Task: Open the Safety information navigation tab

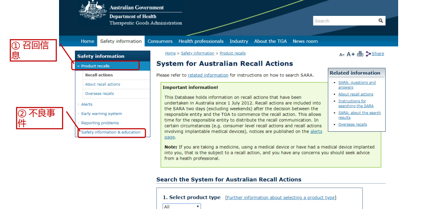Action: pos(121,41)
